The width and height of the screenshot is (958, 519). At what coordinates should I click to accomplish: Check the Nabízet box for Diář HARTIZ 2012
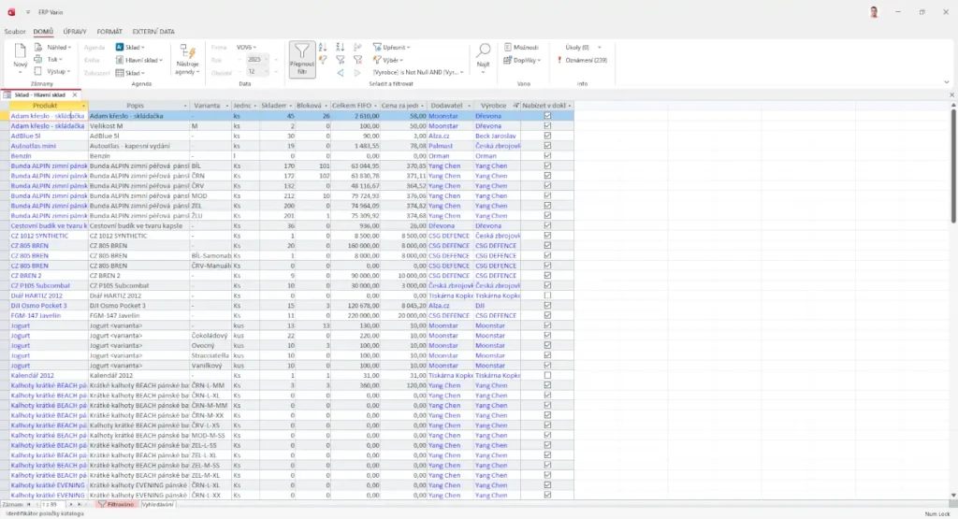coord(547,295)
